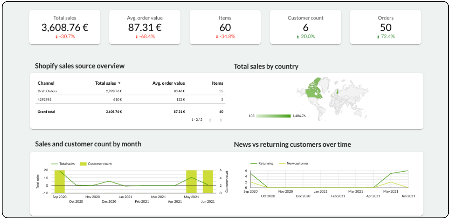450x220 pixels.
Task: Click the red trend arrow under Avg. order value
Action: click(137, 37)
